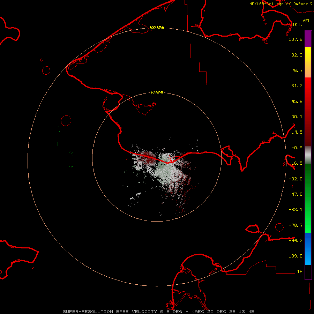Screen dimensions: 314x314
Task: Click the Super-Resolution Base Velocity caption
Action: pos(159,312)
